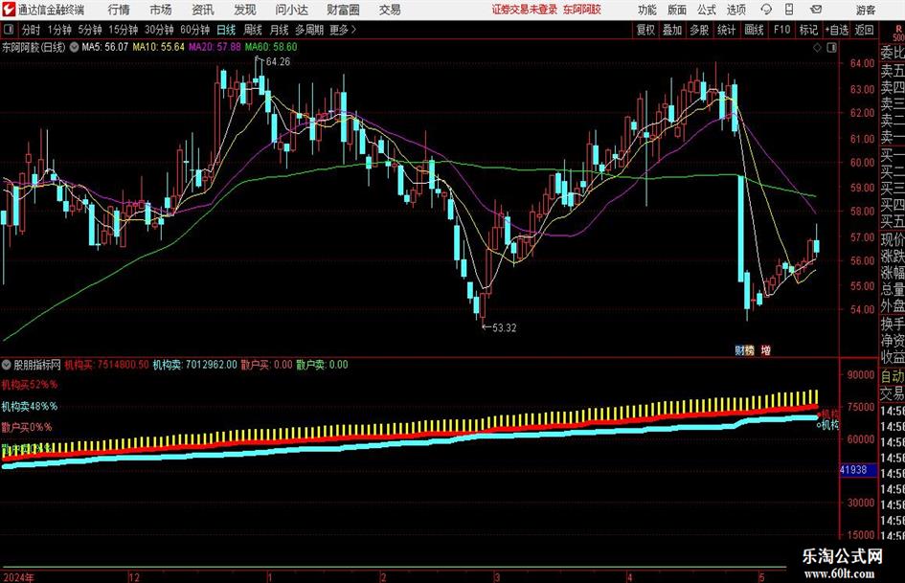The width and height of the screenshot is (905, 583).
Task: Click the 统计 statistics button
Action: pos(726,30)
